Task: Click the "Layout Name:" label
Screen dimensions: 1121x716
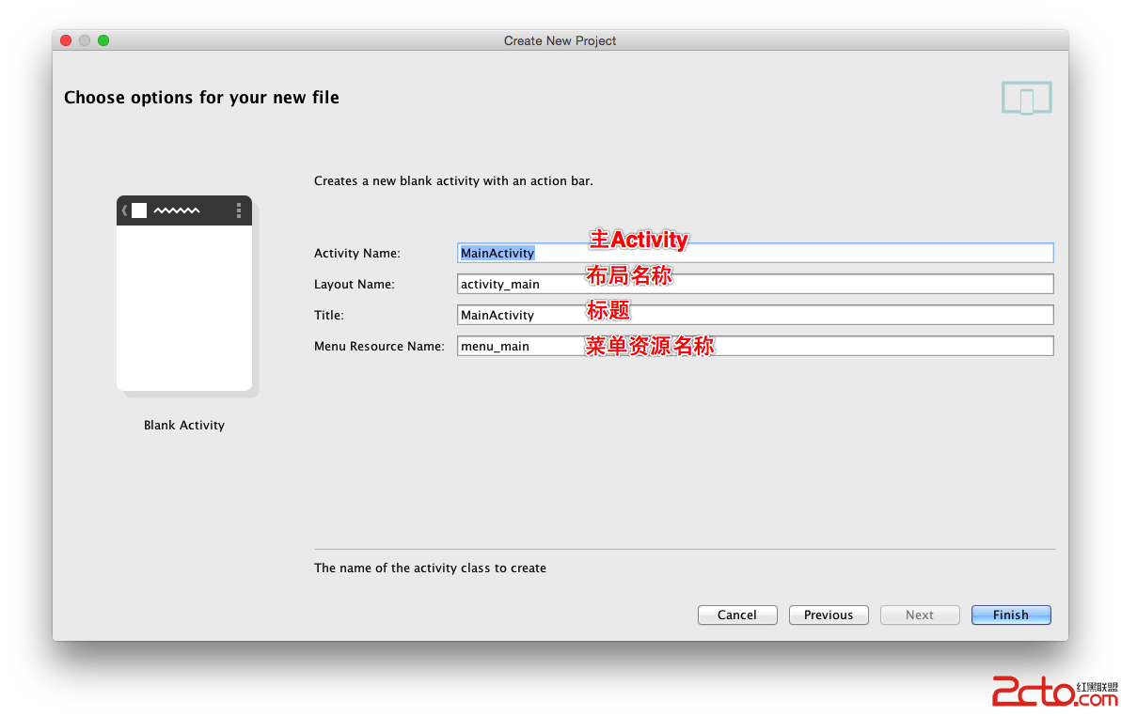Action: coord(355,285)
